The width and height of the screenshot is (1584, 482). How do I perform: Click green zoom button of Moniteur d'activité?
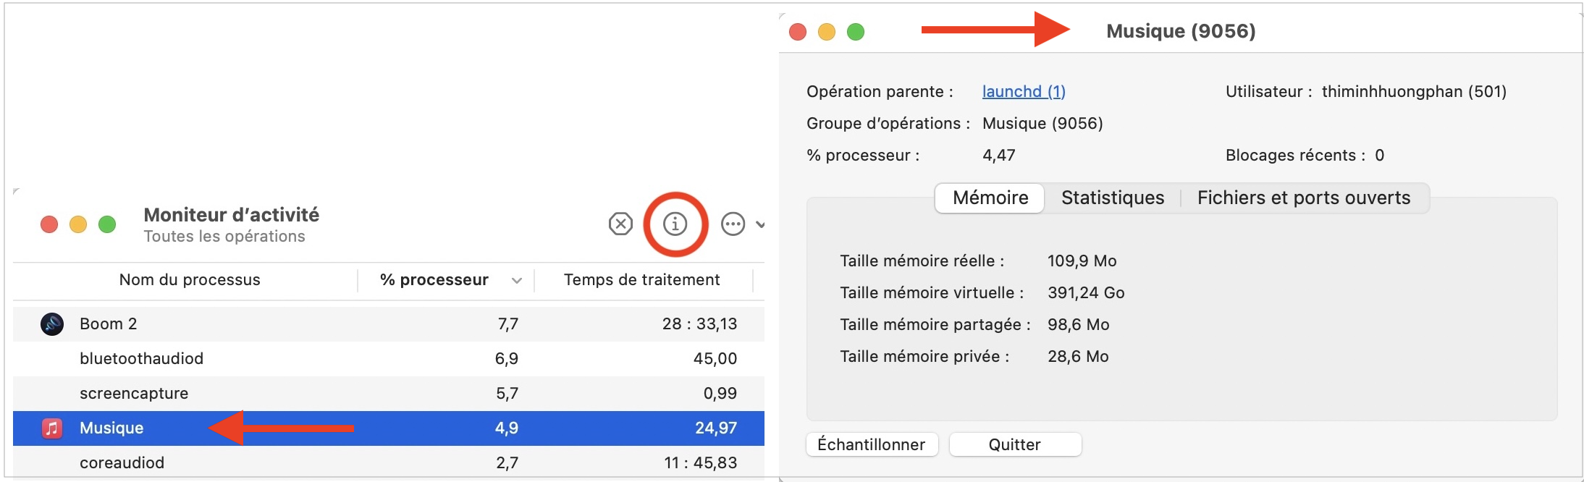[x=107, y=224]
